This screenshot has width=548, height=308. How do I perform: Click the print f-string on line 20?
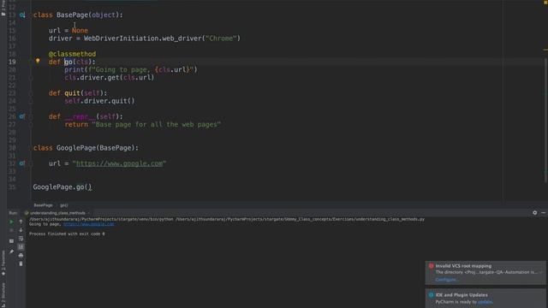coord(131,70)
